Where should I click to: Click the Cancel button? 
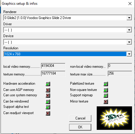80,118
